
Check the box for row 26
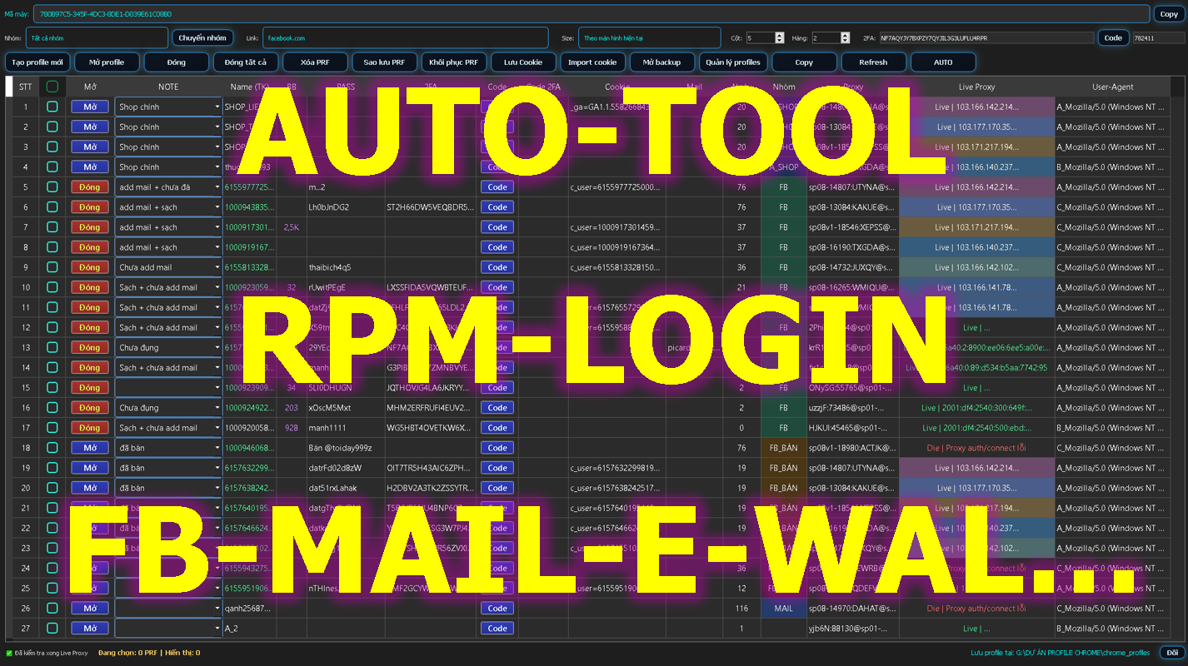point(52,608)
